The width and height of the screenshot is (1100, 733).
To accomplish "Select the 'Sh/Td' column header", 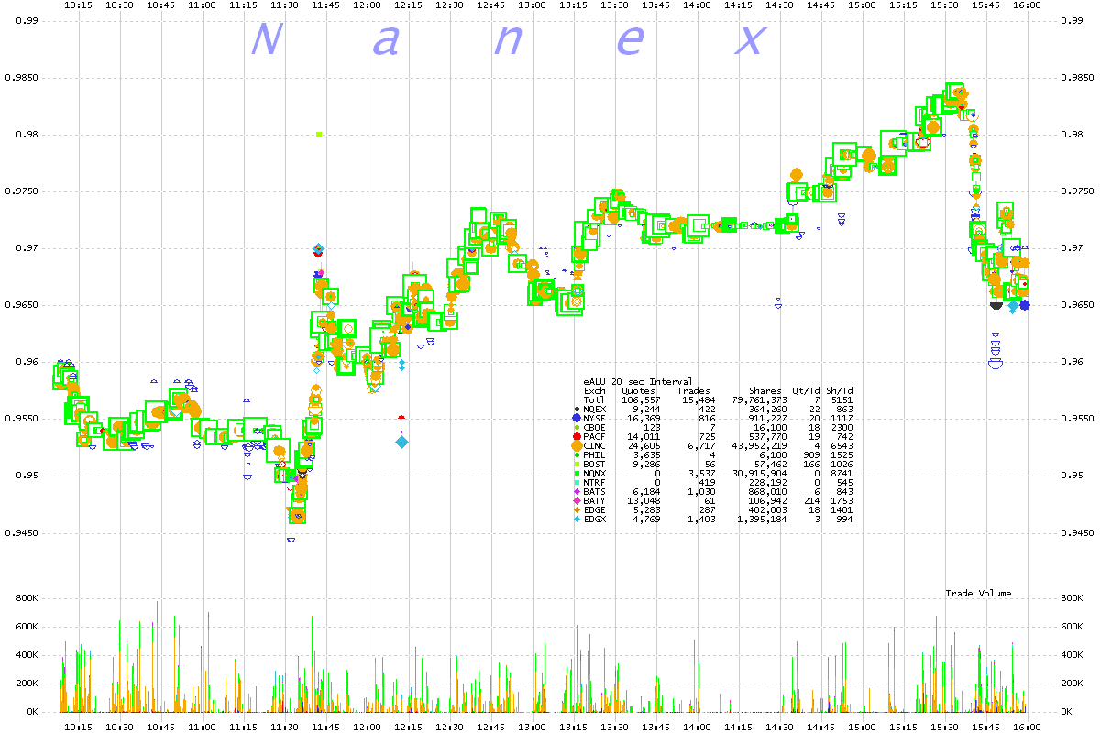I will [x=839, y=390].
